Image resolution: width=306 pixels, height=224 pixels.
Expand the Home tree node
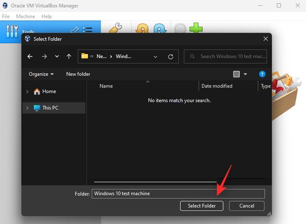pos(27,91)
